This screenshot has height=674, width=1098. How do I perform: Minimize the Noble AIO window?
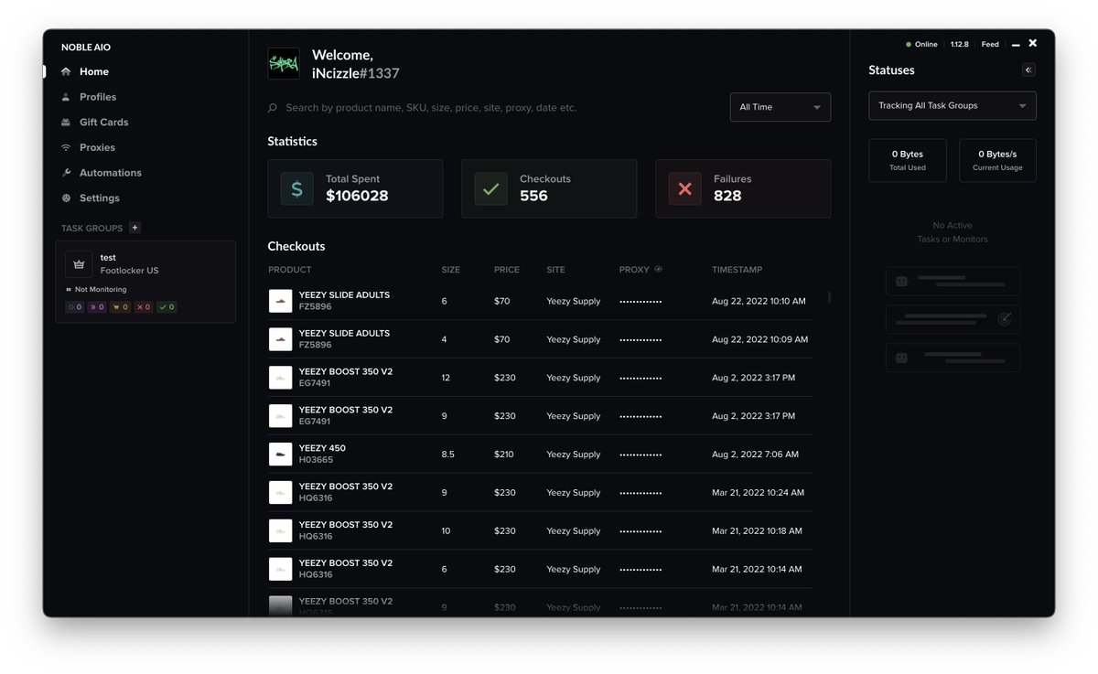[1016, 44]
